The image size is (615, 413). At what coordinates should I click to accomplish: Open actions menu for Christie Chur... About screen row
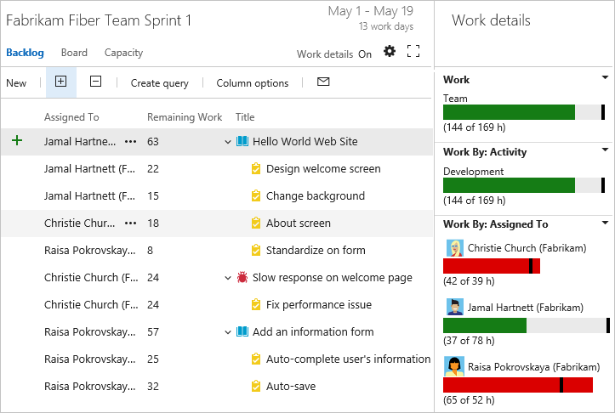pyautogui.click(x=130, y=223)
